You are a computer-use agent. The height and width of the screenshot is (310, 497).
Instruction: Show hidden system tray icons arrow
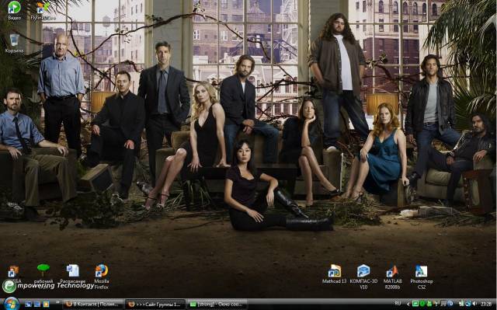pos(408,304)
